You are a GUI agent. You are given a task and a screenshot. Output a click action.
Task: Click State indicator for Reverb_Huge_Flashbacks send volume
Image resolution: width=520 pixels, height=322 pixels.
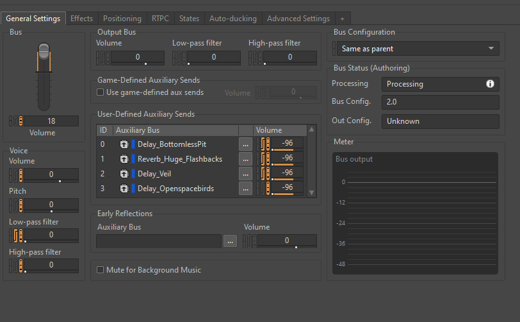(263, 159)
